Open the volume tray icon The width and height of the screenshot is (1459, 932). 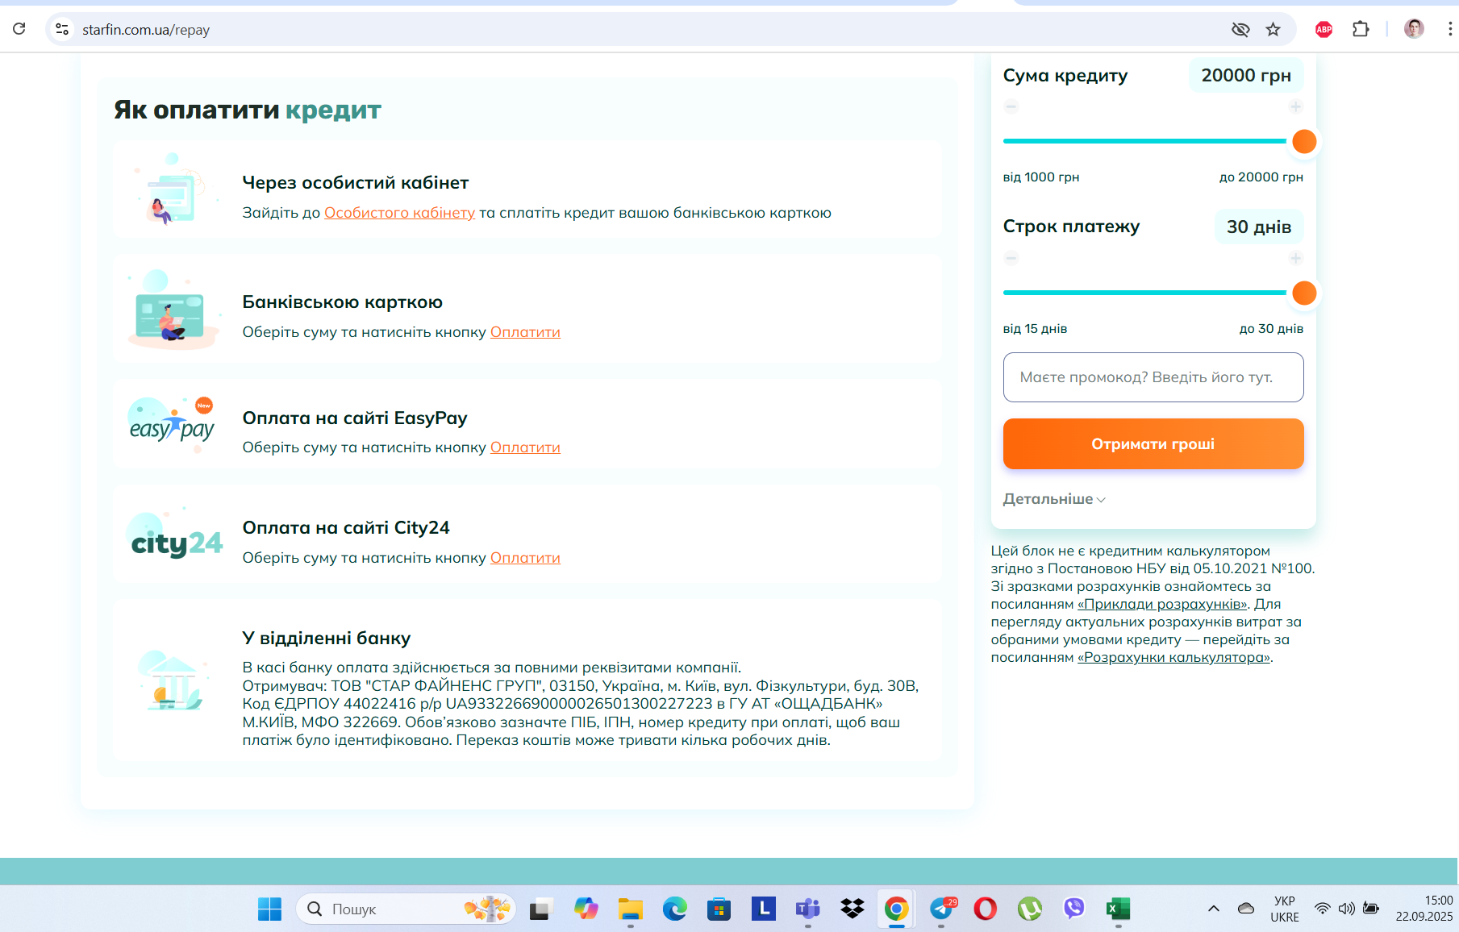(x=1347, y=909)
